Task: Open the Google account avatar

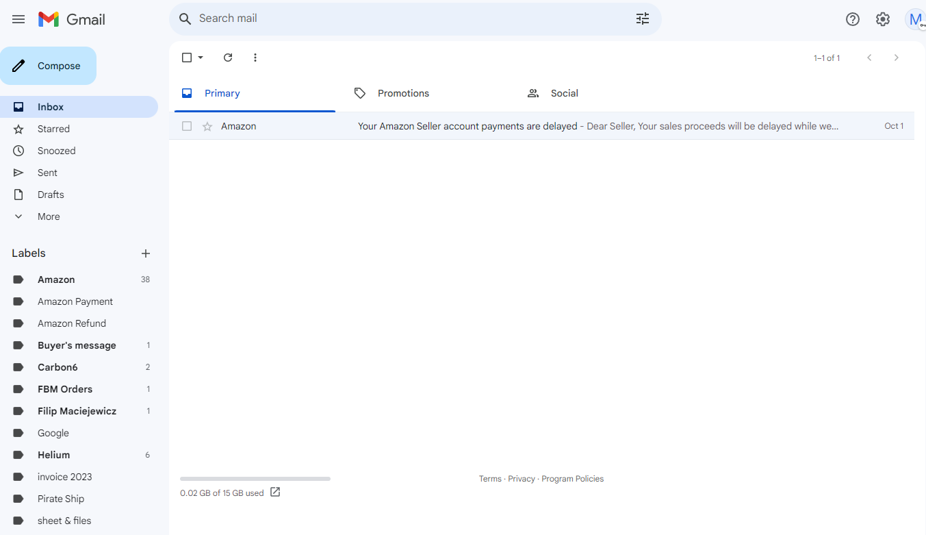Action: click(915, 19)
